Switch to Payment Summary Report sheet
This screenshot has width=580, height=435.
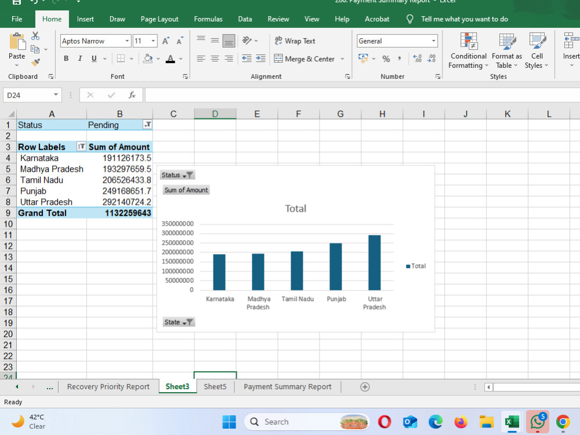click(x=288, y=386)
